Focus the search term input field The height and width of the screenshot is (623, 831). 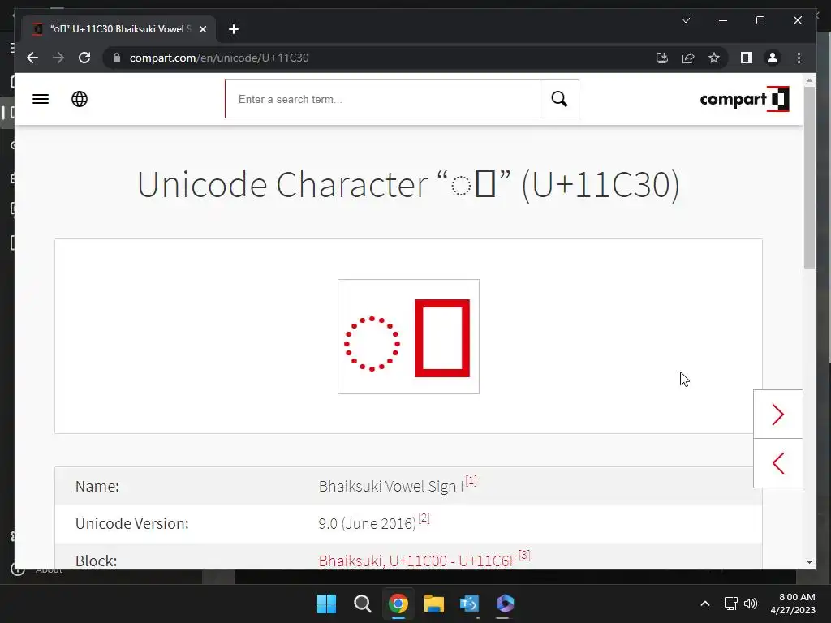tap(383, 99)
